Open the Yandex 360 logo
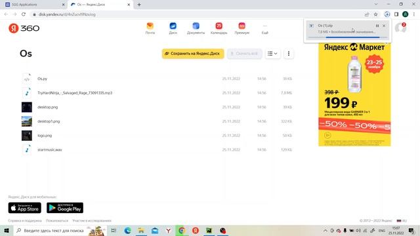 pos(24,28)
